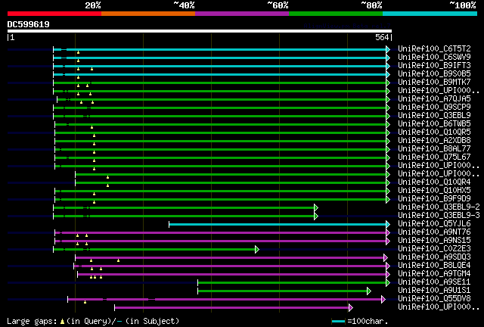Select the UniRef100_A9SDQ3 label

[434, 257]
